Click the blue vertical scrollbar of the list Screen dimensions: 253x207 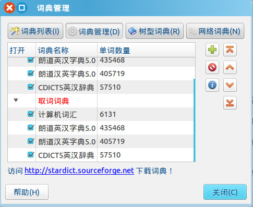tap(194, 120)
